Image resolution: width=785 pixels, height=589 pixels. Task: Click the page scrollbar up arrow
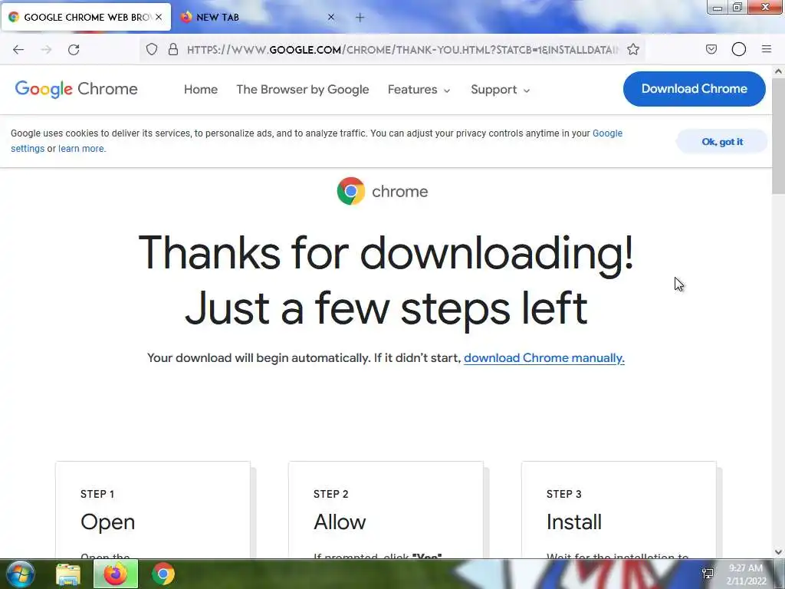[779, 71]
